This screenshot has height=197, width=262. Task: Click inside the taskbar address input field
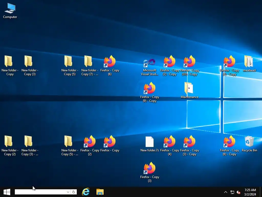tap(41, 192)
